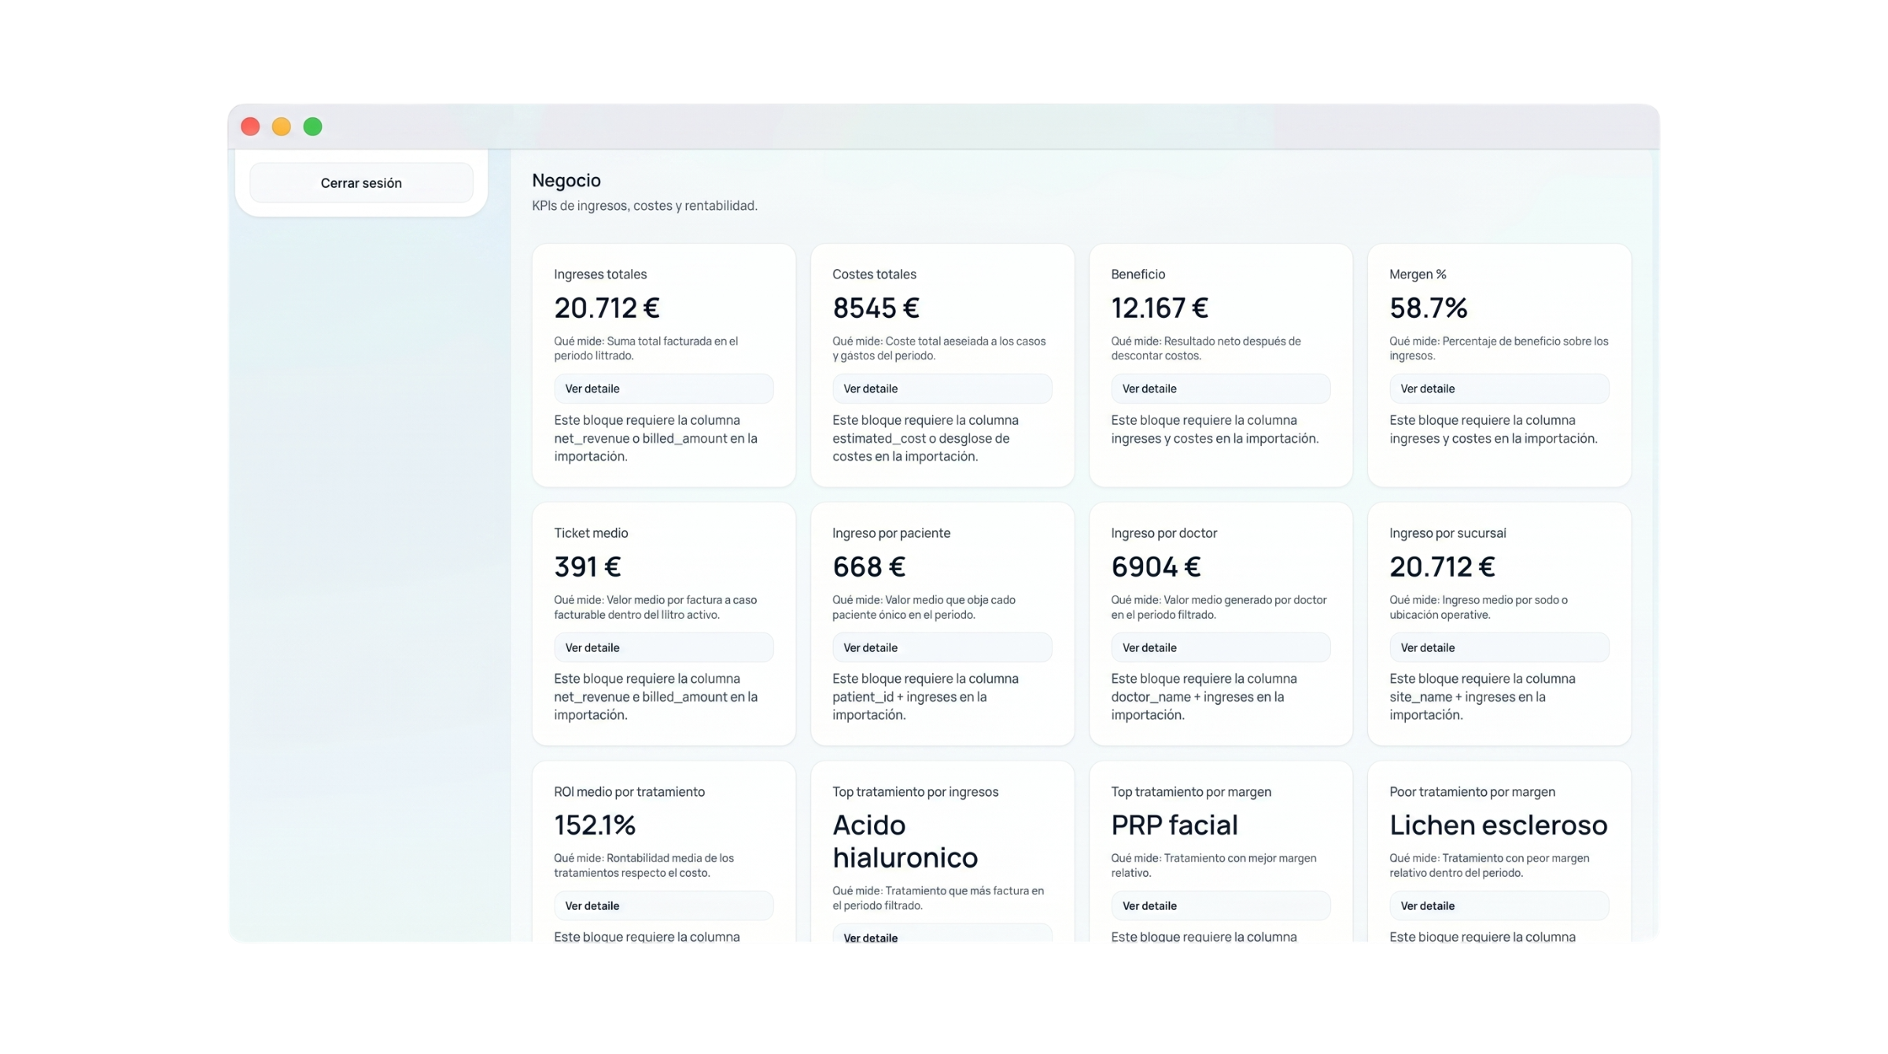This screenshot has height=1054, width=1888.
Task: Click the green maximize window button
Action: [313, 127]
